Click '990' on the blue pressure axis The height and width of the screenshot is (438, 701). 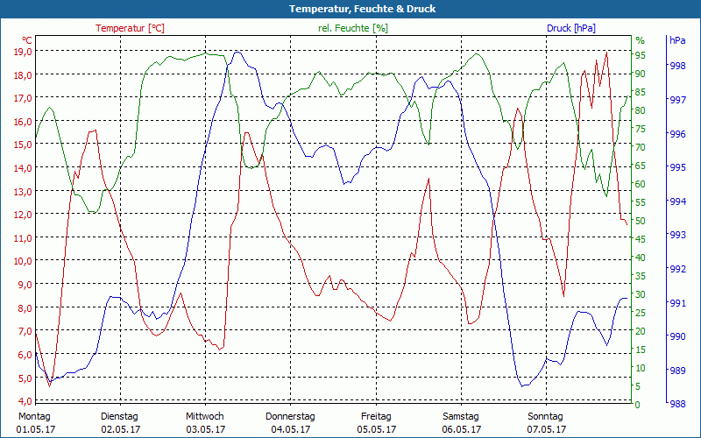[677, 336]
